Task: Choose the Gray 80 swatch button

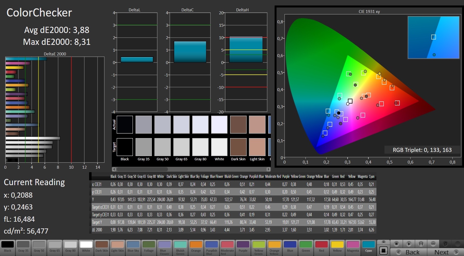Action: [70, 248]
